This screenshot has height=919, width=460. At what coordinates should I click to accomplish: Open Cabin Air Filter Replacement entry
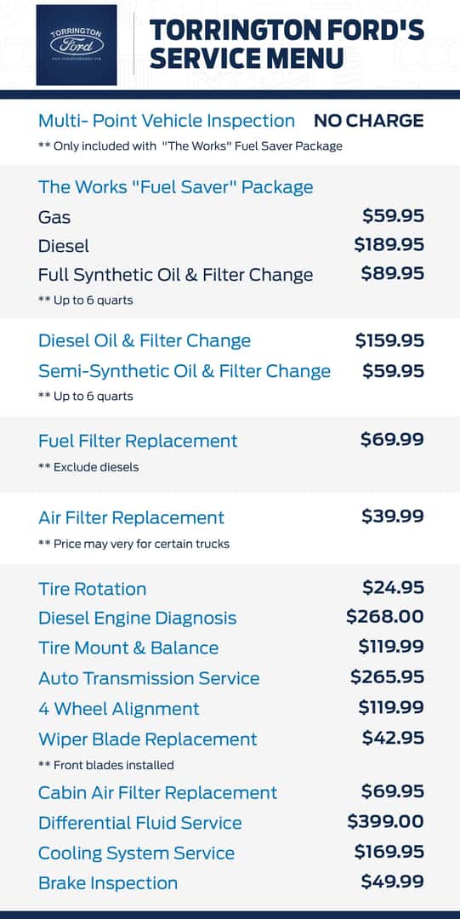click(x=157, y=792)
